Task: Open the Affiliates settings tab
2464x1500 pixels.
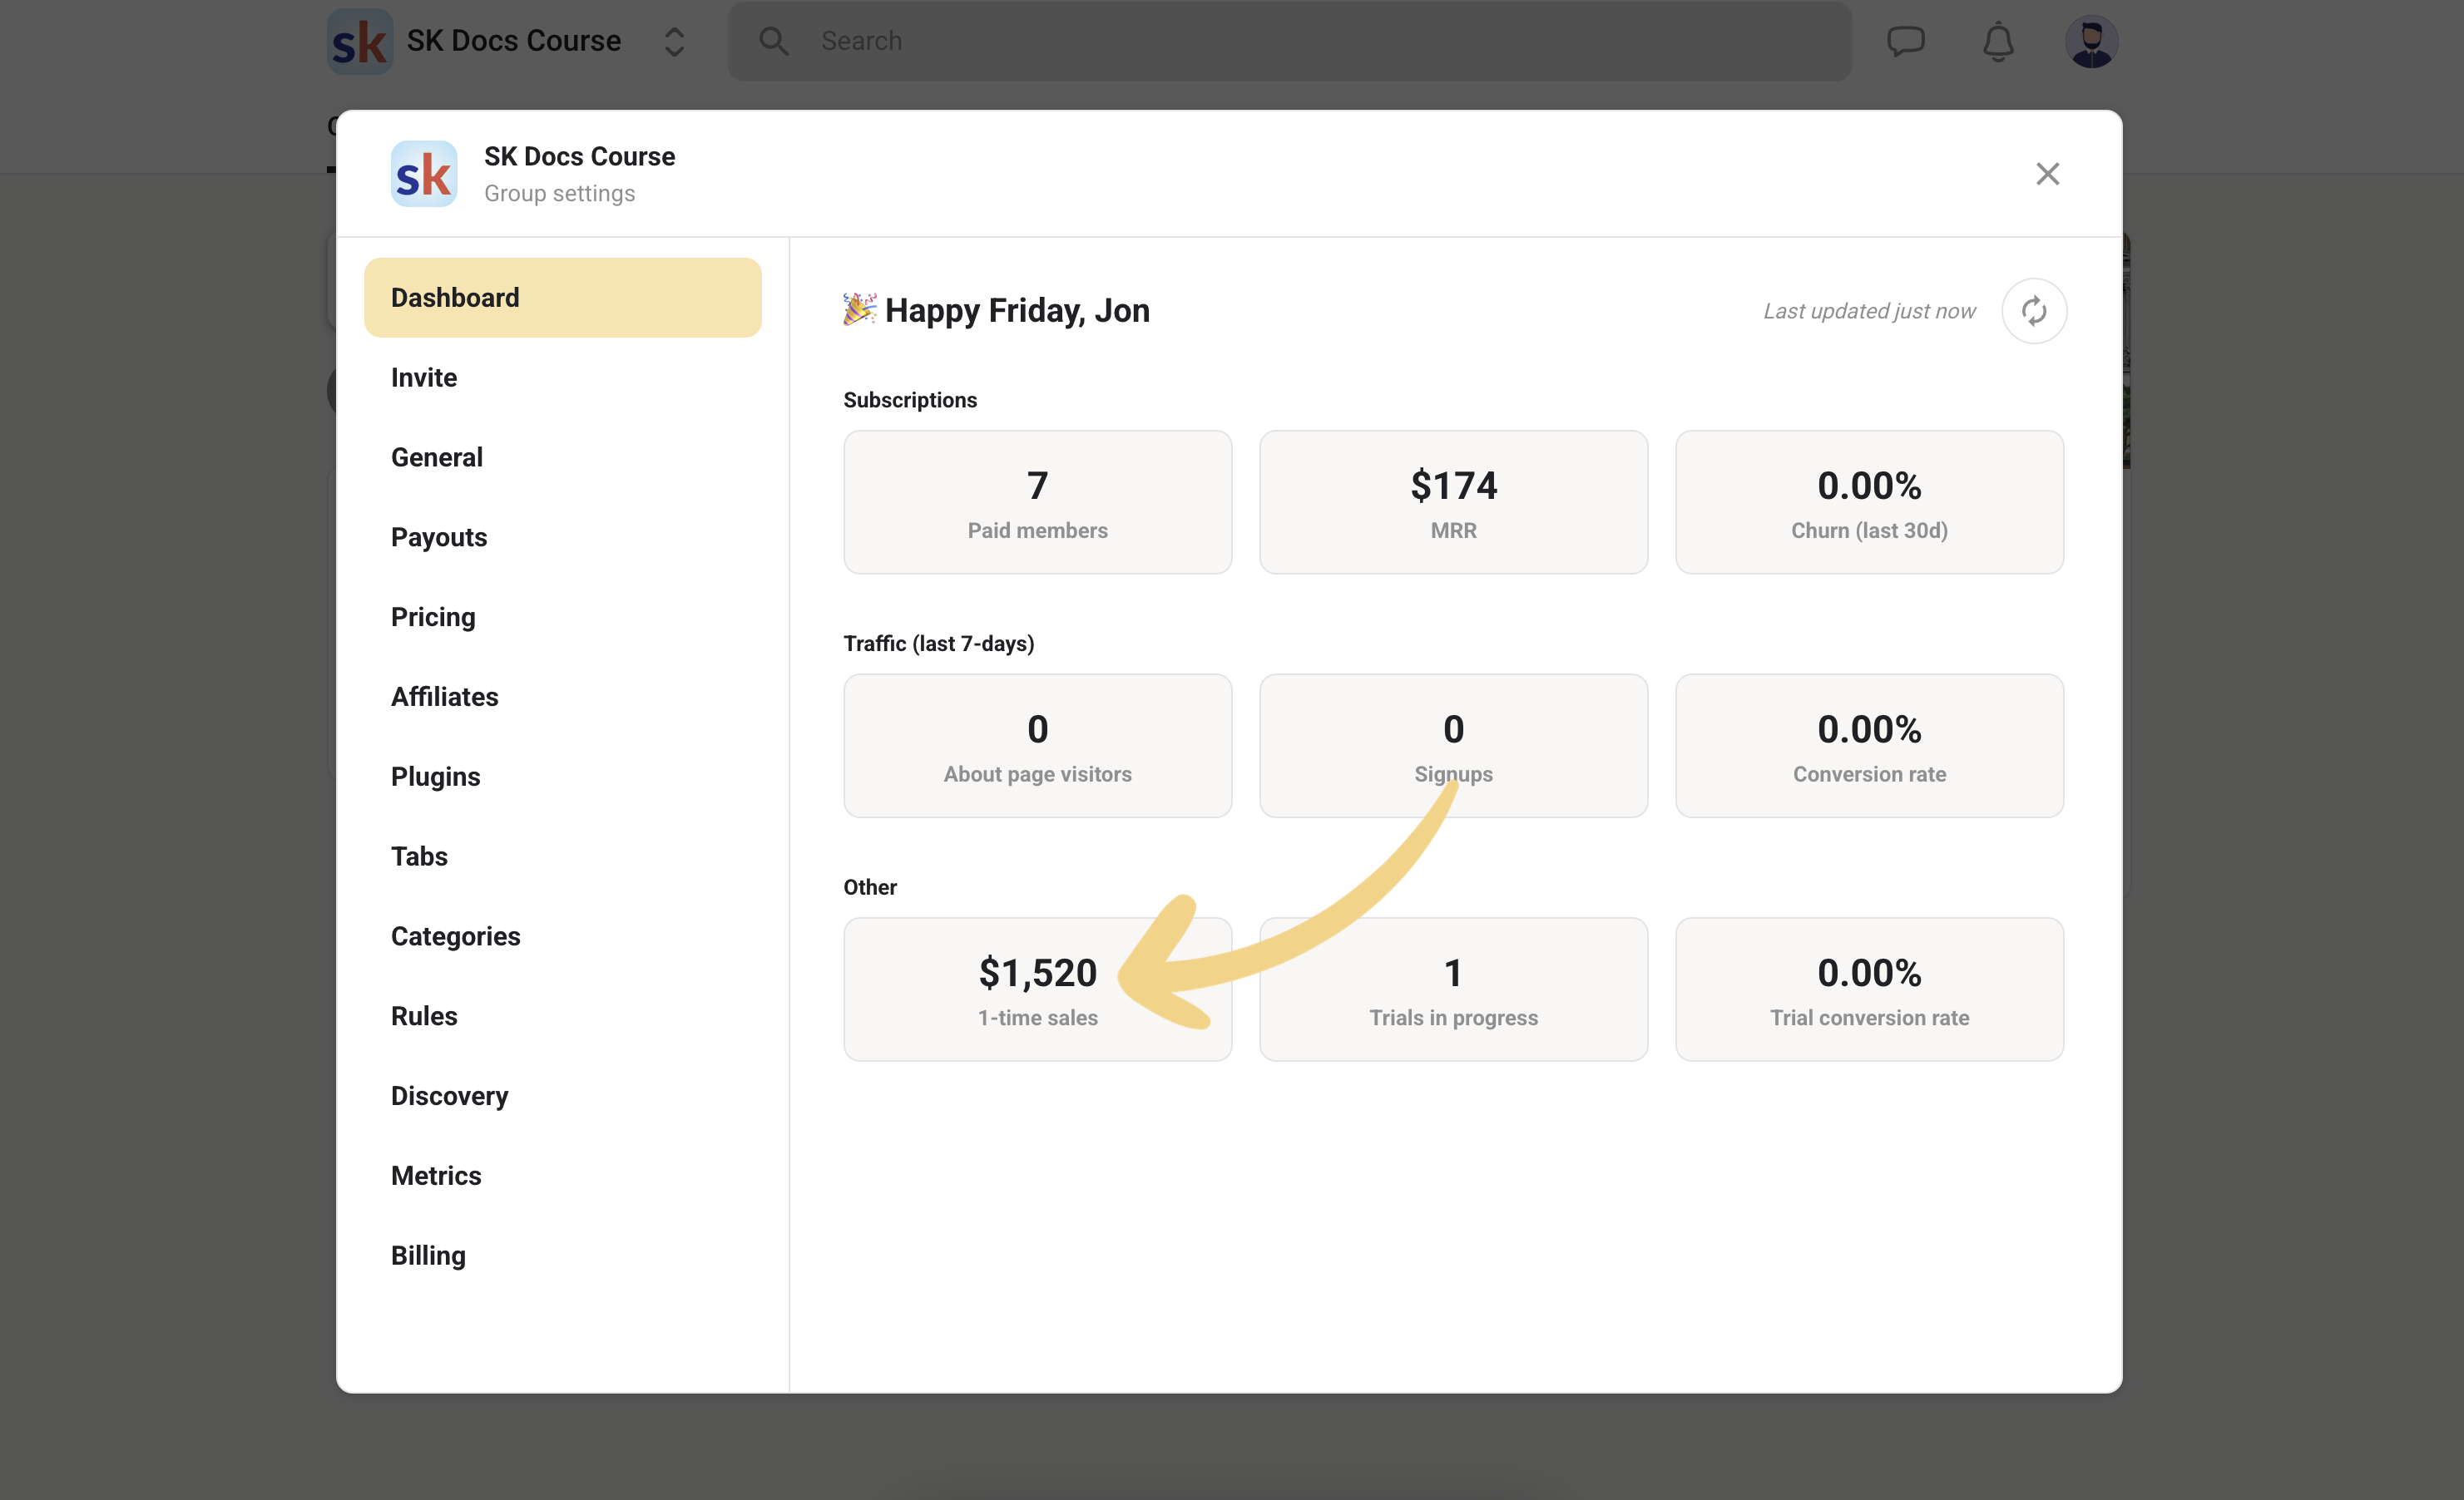Action: tap(562, 698)
